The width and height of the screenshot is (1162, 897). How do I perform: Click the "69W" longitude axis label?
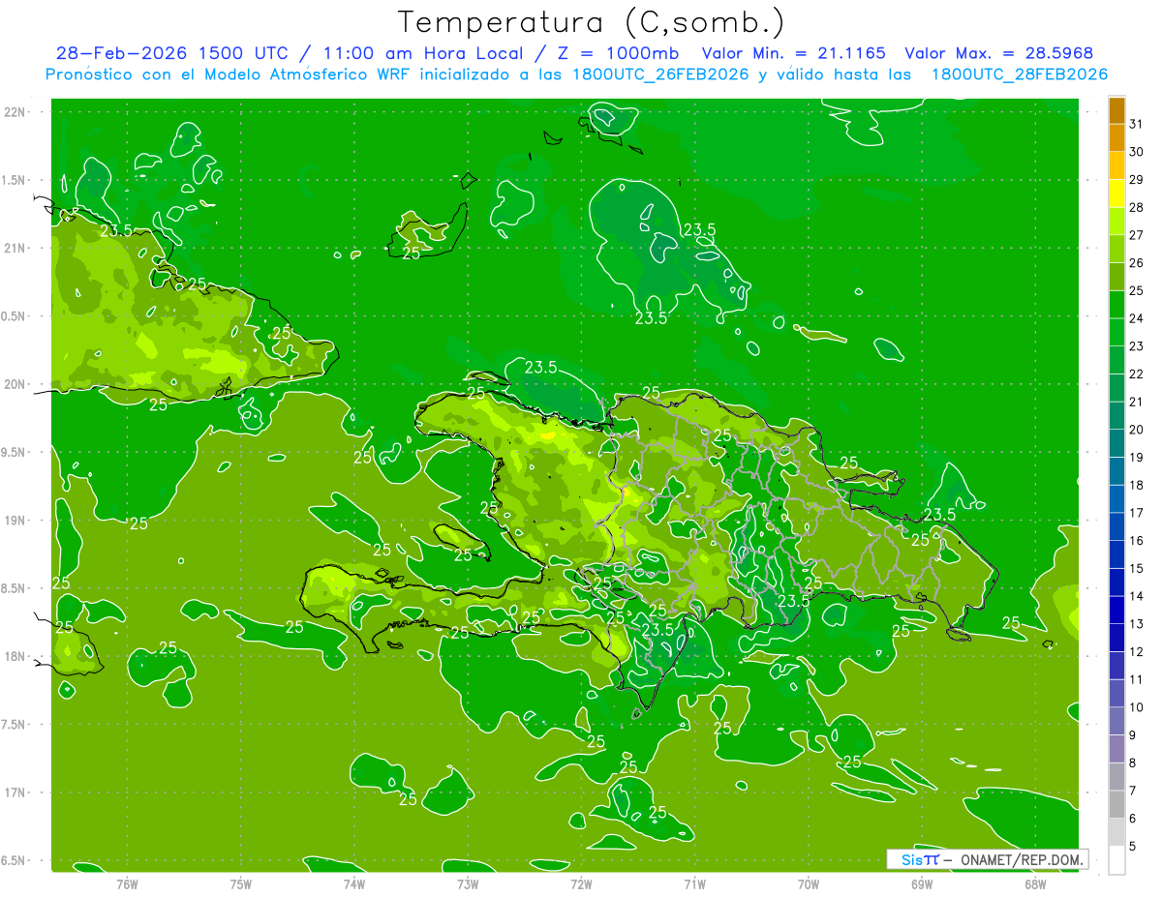[921, 883]
